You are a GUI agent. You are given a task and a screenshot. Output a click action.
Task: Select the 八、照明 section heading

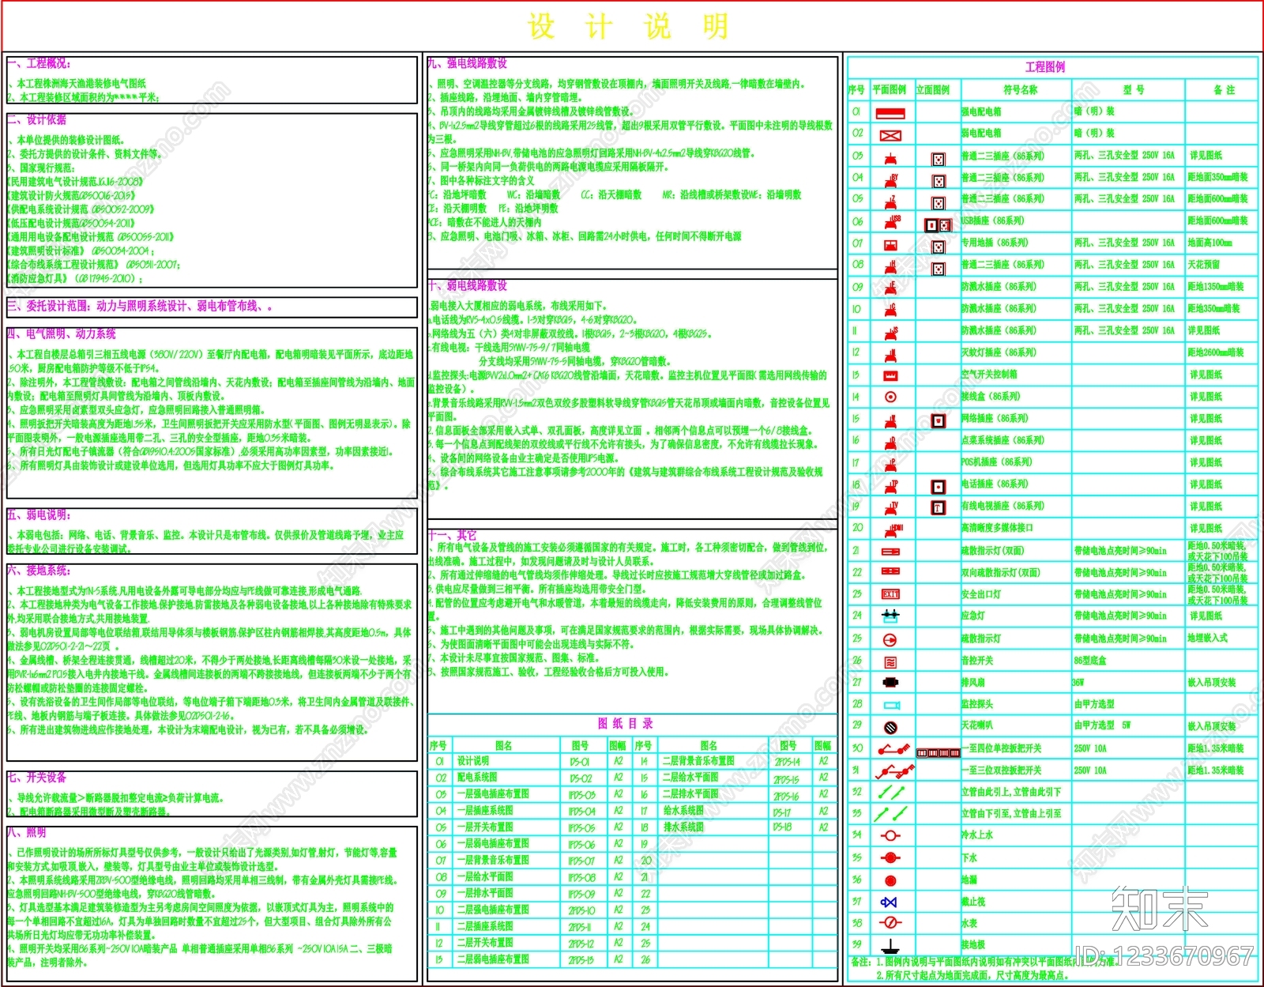click(27, 832)
